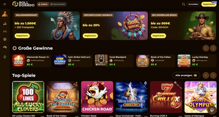Open the soccer ball sports icon
The height and width of the screenshot is (117, 219).
coord(5,39)
